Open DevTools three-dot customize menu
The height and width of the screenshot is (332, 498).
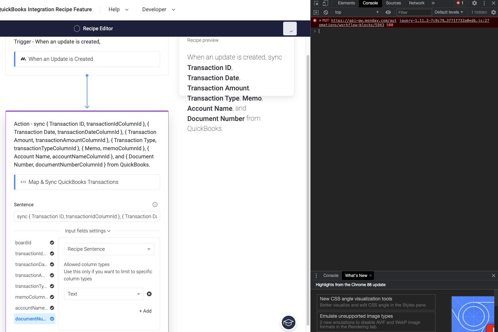click(484, 3)
